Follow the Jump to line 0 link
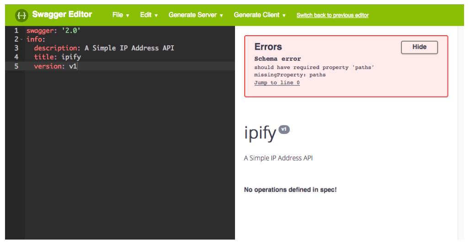The width and height of the screenshot is (470, 251). pos(277,83)
